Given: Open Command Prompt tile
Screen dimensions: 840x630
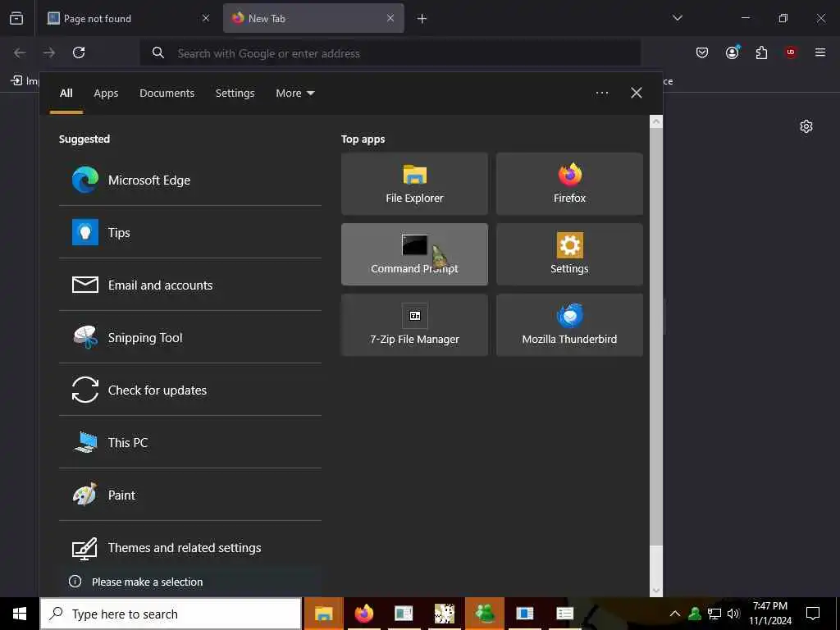Looking at the screenshot, I should (x=414, y=254).
